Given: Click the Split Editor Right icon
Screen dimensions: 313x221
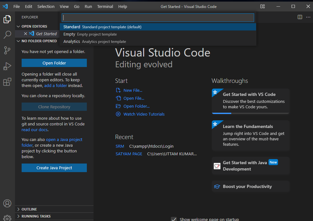Looking at the screenshot, I should pyautogui.click(x=300, y=17).
